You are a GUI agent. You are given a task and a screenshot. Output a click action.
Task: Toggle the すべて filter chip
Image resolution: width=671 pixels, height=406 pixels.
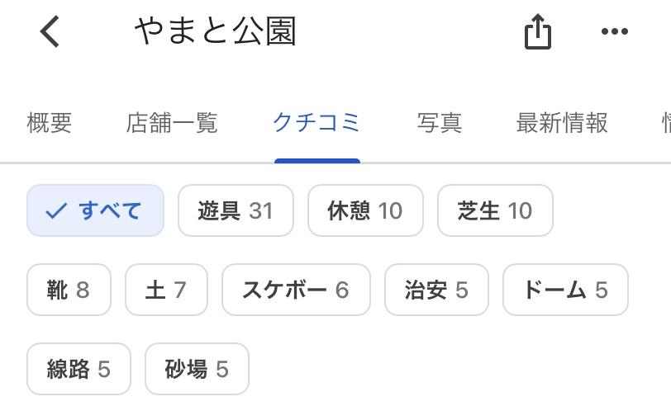pos(95,210)
